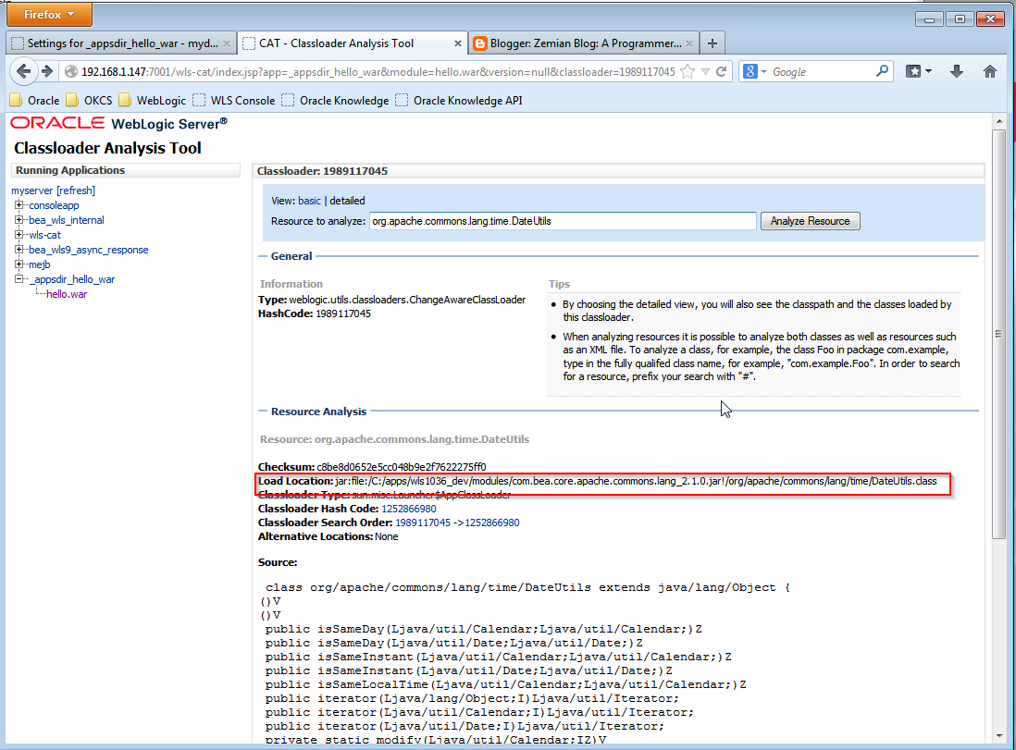Open the Downloads arrow icon

tap(957, 71)
